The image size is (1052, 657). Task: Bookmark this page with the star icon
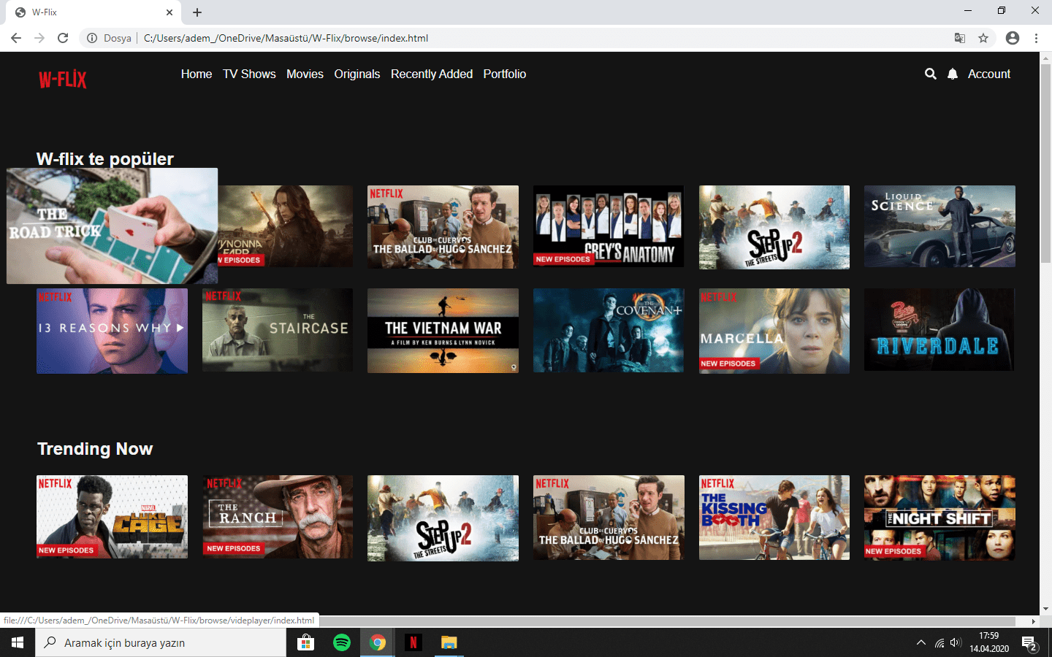tap(983, 38)
